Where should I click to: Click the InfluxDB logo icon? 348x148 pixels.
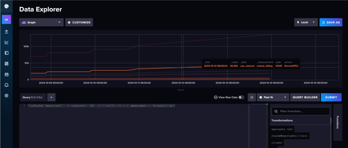6,6
